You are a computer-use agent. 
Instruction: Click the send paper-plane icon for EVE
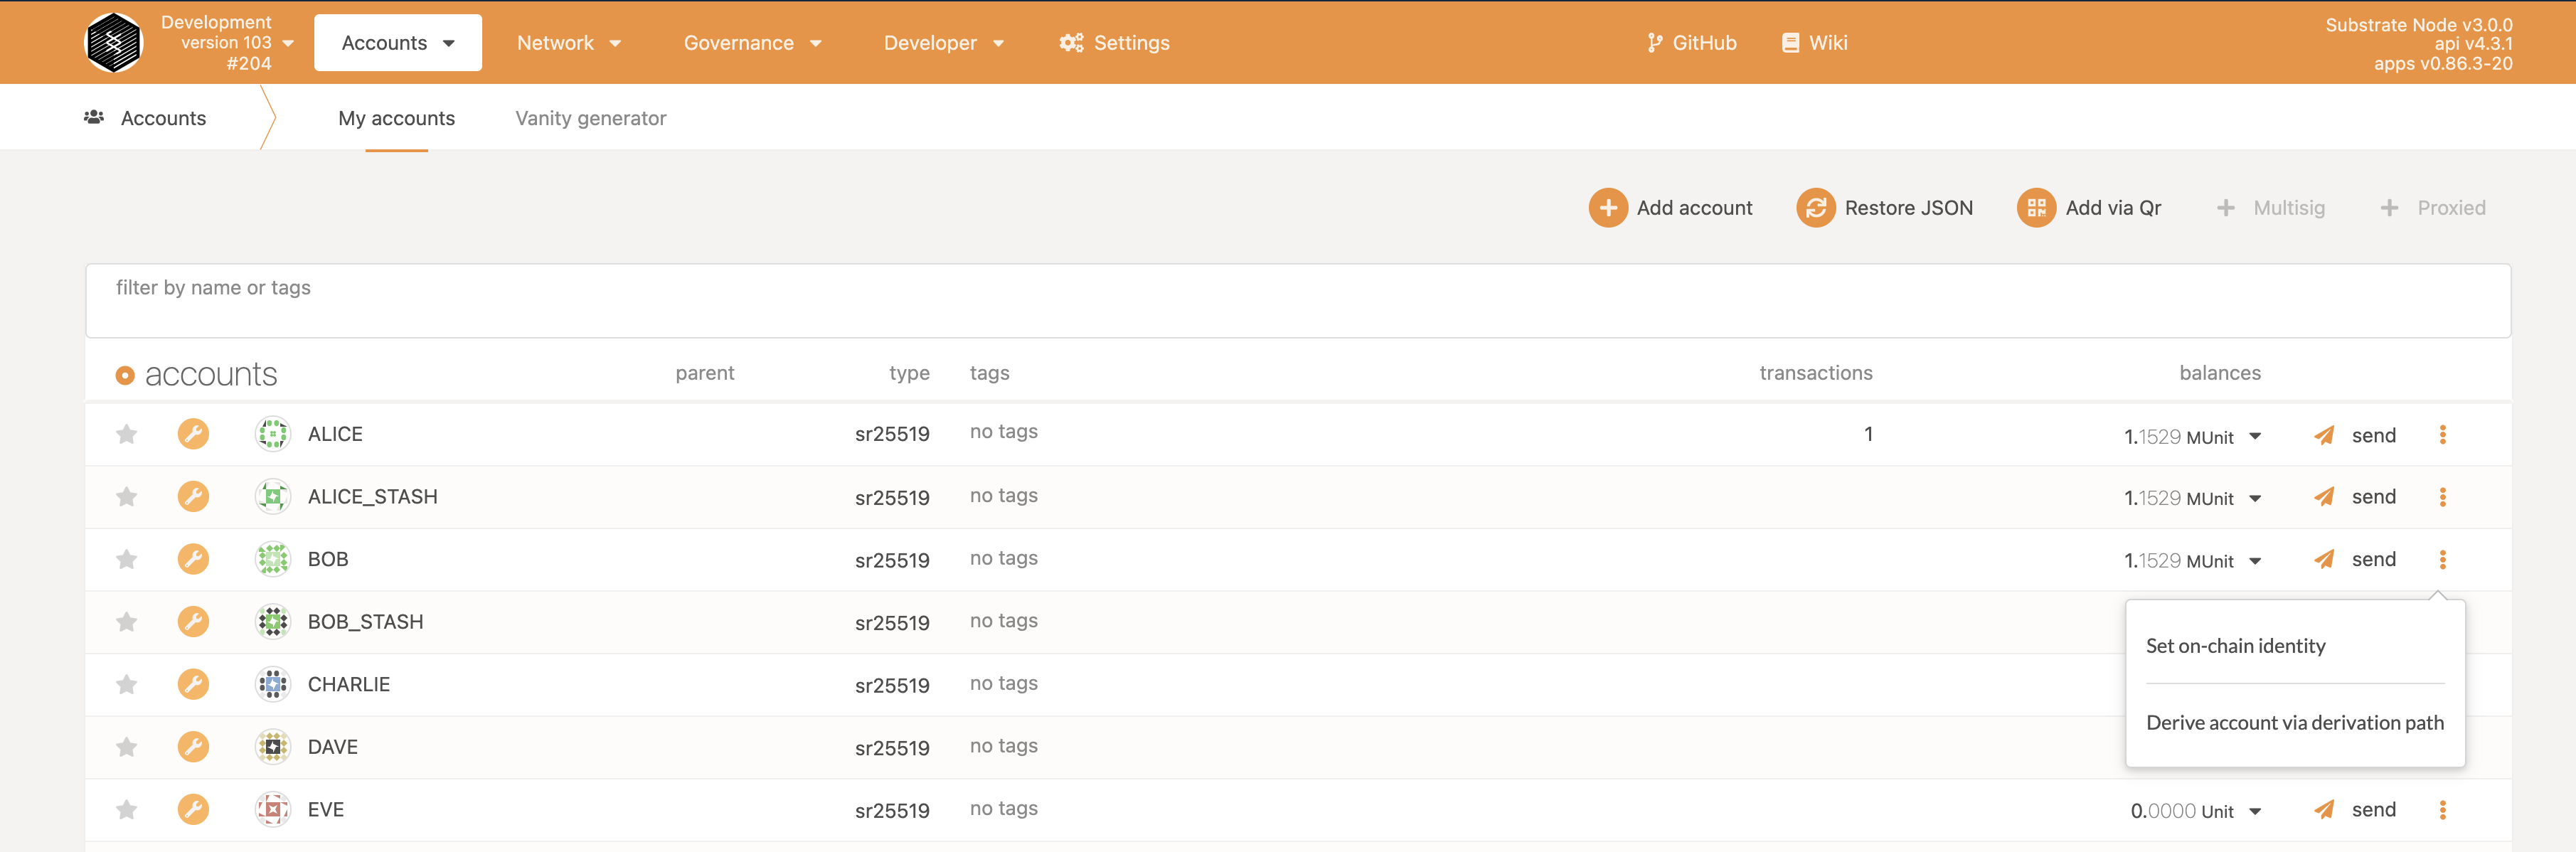click(x=2324, y=810)
